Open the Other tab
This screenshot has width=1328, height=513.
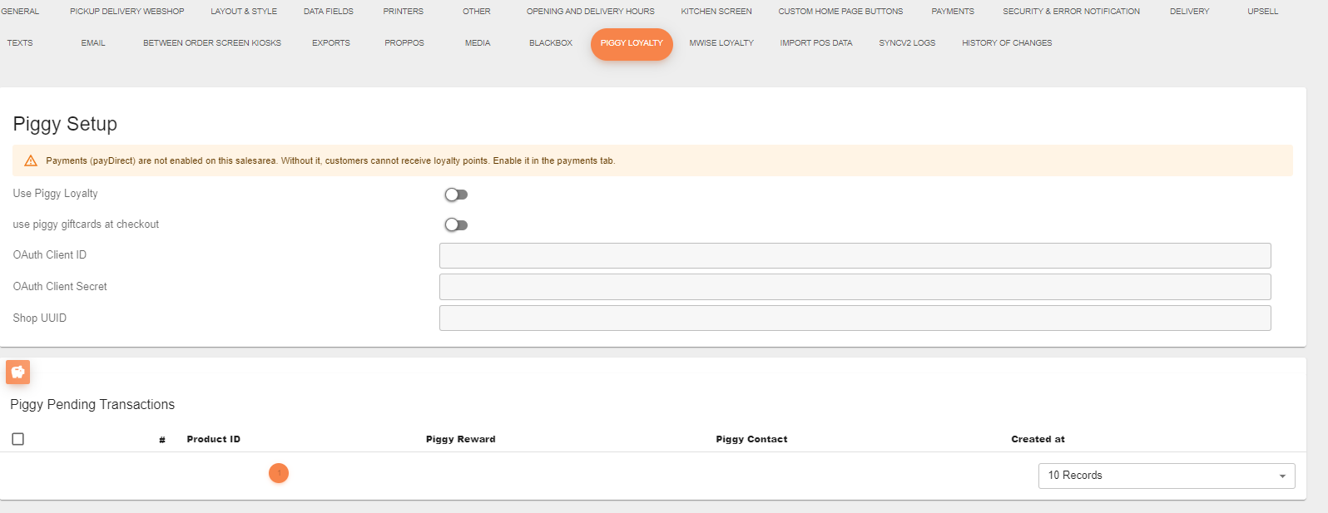(x=477, y=12)
